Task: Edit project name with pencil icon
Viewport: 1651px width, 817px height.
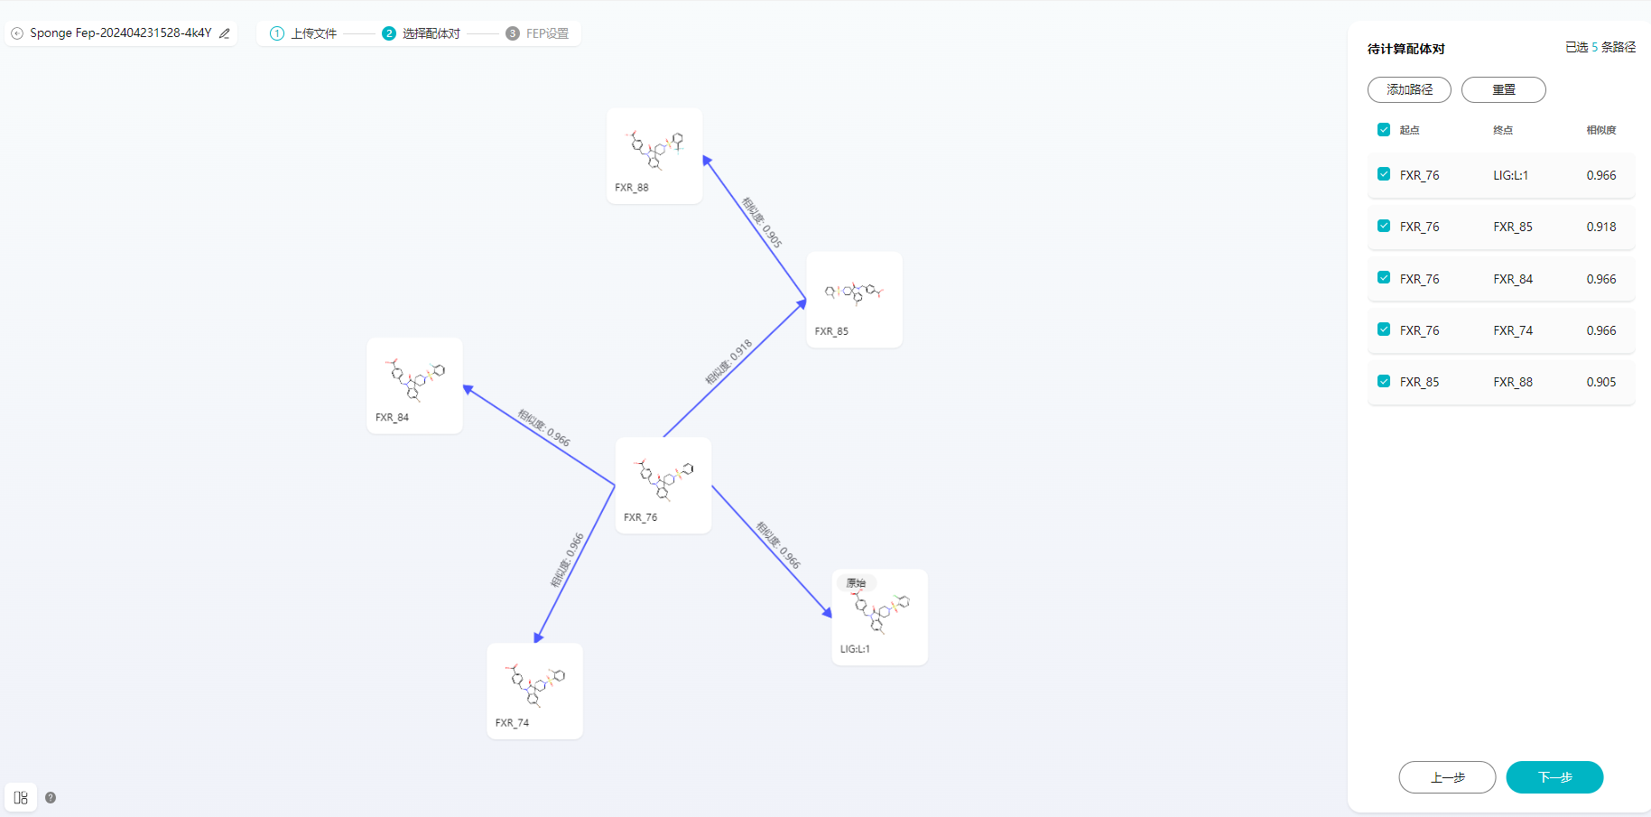Action: 225,33
